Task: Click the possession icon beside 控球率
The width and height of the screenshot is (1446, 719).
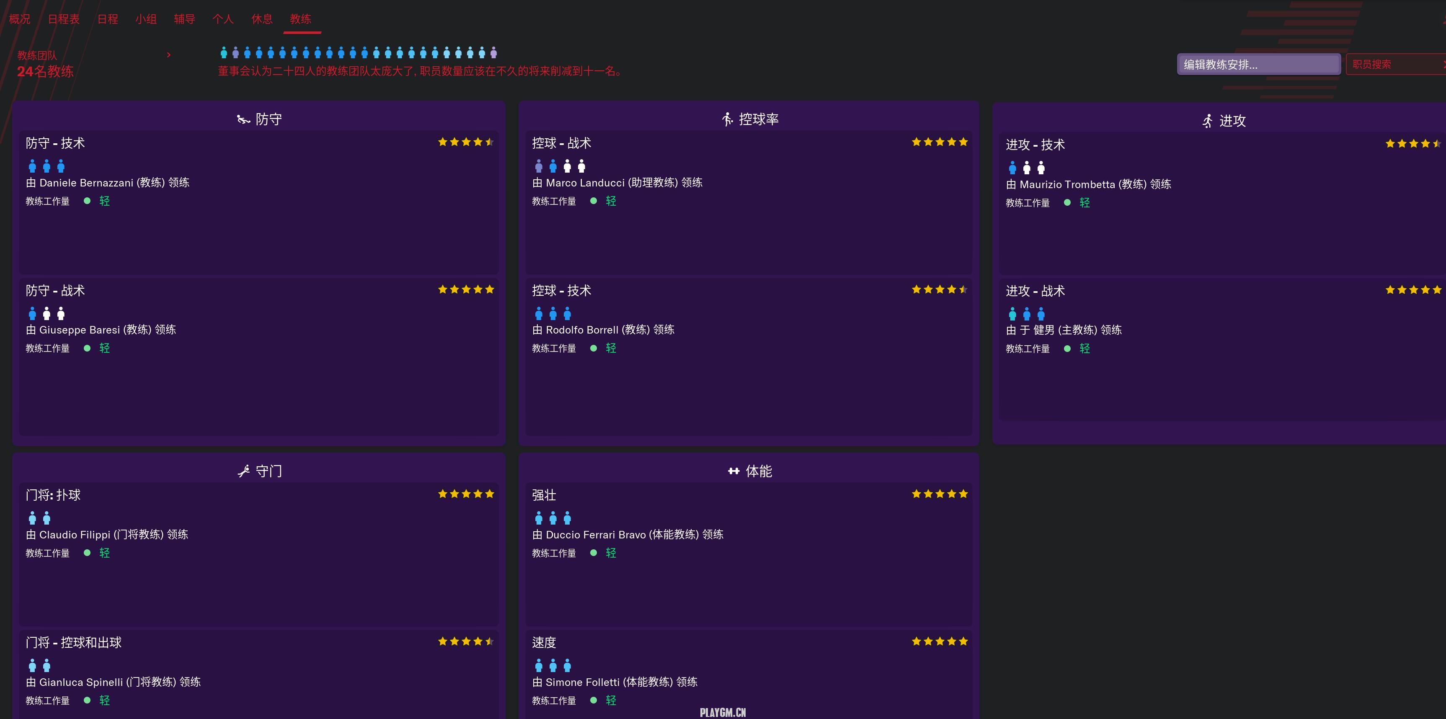Action: (x=728, y=119)
